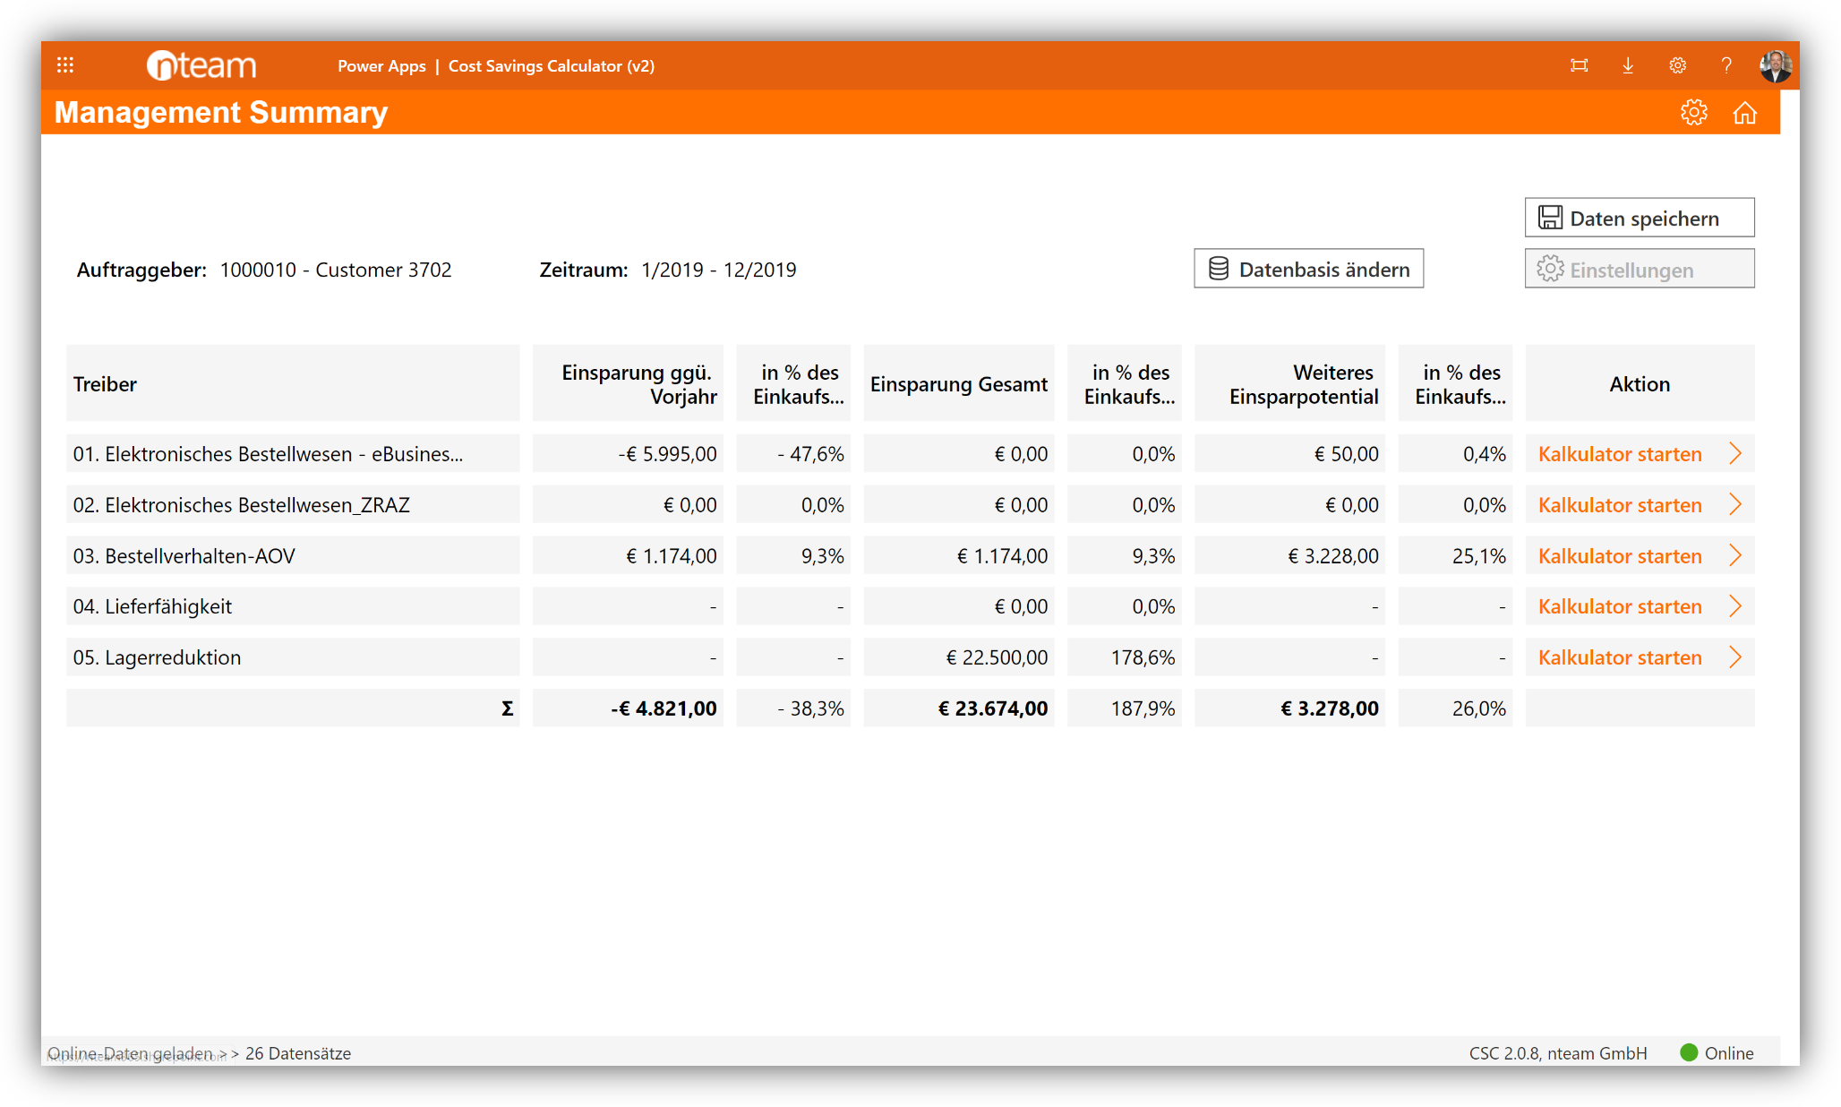Screen dimensions: 1841x1107
Task: Click the 'Einsparung ggü. Vorjahr' column header
Action: click(x=628, y=383)
